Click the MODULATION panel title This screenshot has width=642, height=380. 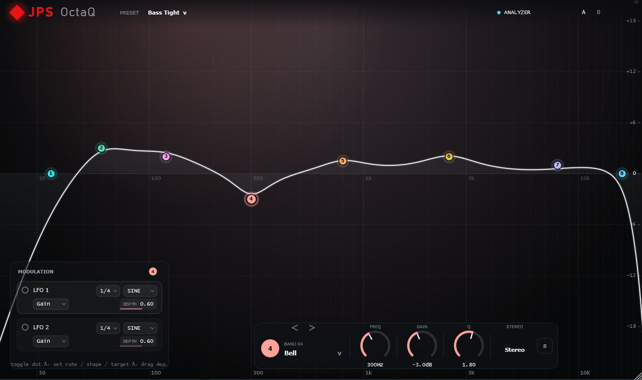coord(36,272)
